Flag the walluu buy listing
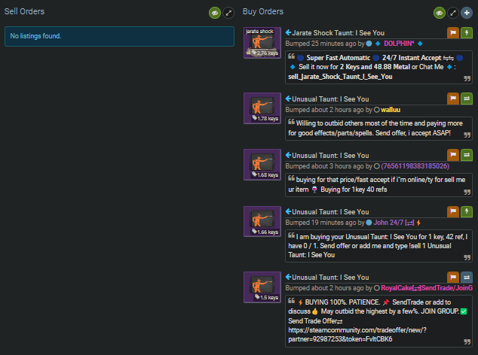Image resolution: width=478 pixels, height=355 pixels. tap(453, 99)
